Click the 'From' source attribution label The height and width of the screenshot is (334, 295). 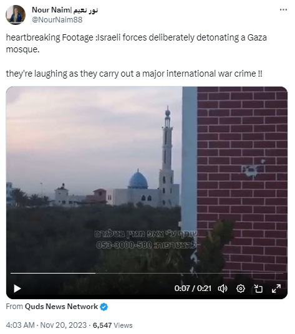tap(14, 307)
